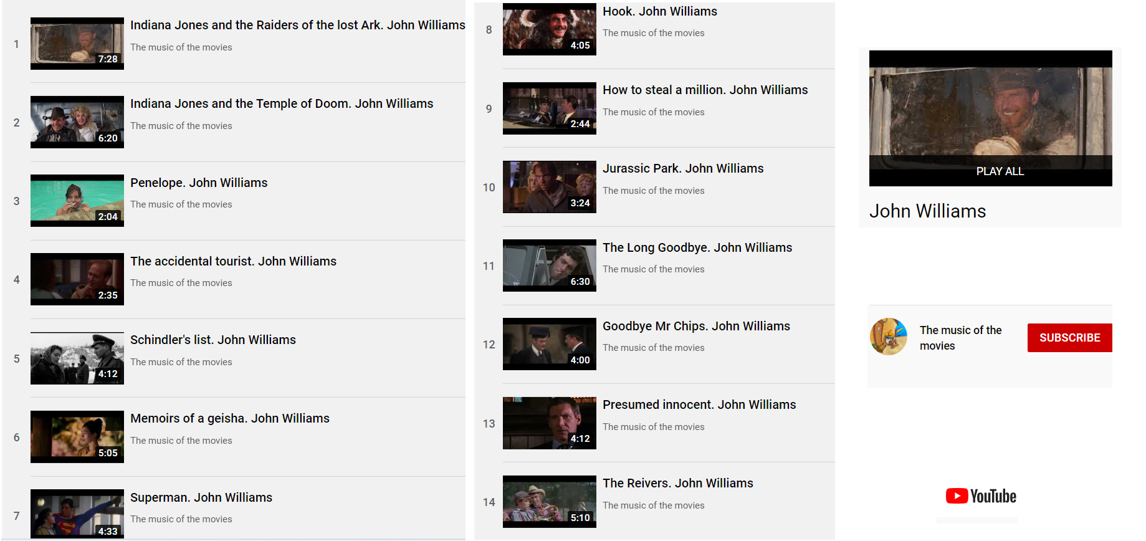
Task: Open the Superman video thumbnail
Action: point(77,514)
